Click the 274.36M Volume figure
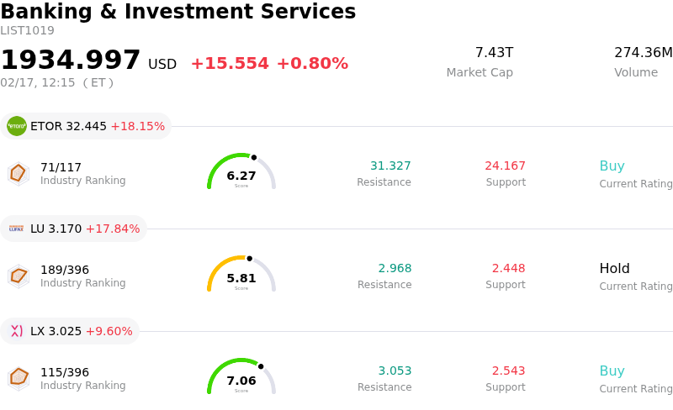Screen dimensions: 673x410 (x=643, y=53)
